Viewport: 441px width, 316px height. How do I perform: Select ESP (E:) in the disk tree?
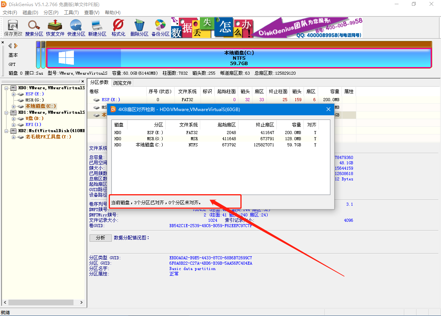click(34, 94)
